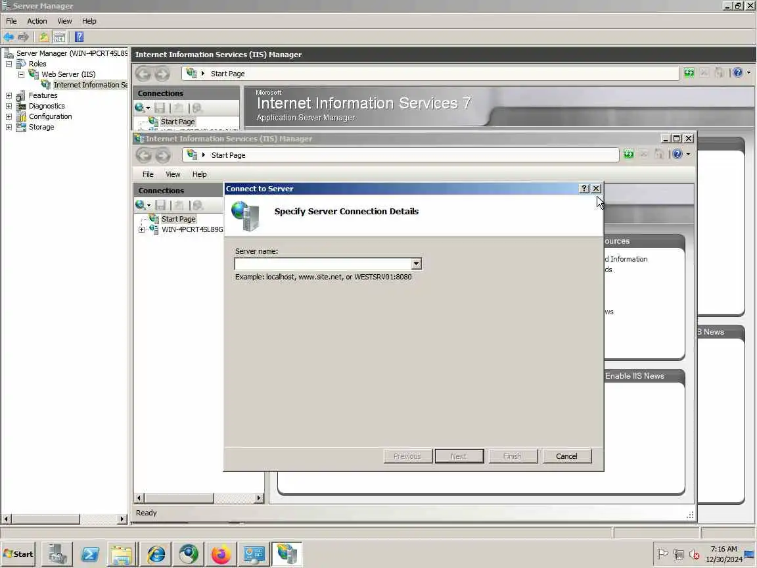Click the Server Manager taskbar icon

point(57,554)
